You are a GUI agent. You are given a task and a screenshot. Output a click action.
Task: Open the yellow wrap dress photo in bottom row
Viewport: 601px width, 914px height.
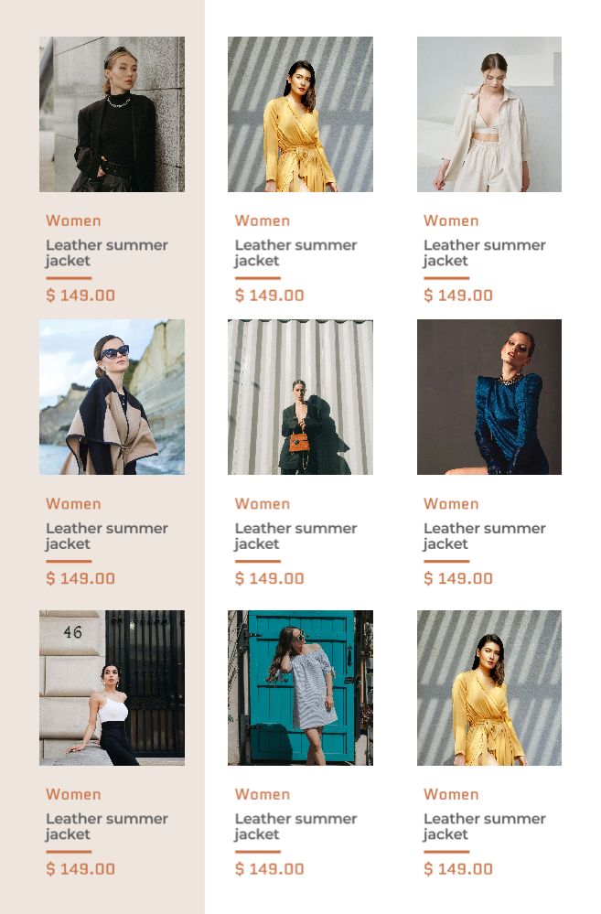pos(489,688)
